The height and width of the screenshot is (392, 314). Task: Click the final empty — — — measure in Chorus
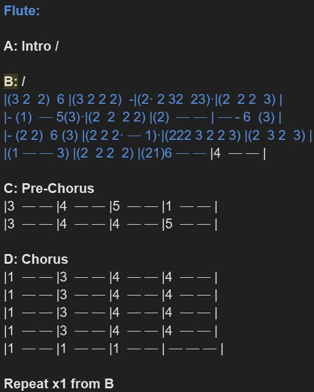192,348
